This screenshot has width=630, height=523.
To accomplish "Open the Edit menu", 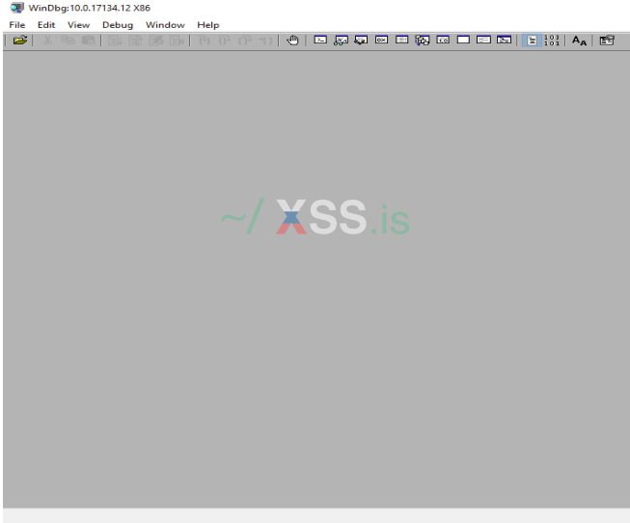I will coord(46,25).
